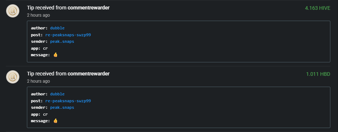Screen dimensions: 338x132
Task: Select the app: cr line in the HIVE tip
Action: click(40, 48)
